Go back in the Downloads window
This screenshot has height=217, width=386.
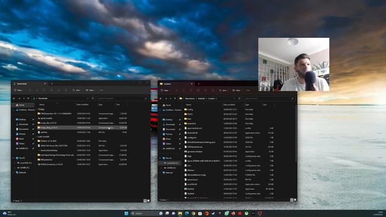click(14, 98)
